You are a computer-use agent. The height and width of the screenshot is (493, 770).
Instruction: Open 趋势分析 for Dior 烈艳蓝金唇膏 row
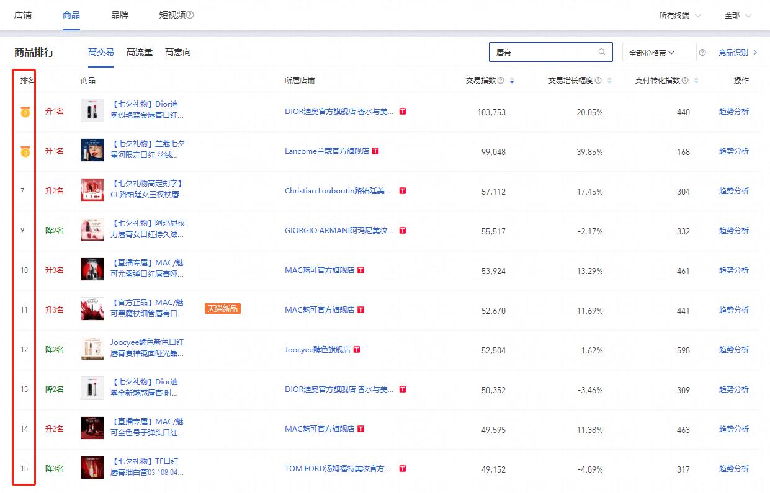point(734,112)
